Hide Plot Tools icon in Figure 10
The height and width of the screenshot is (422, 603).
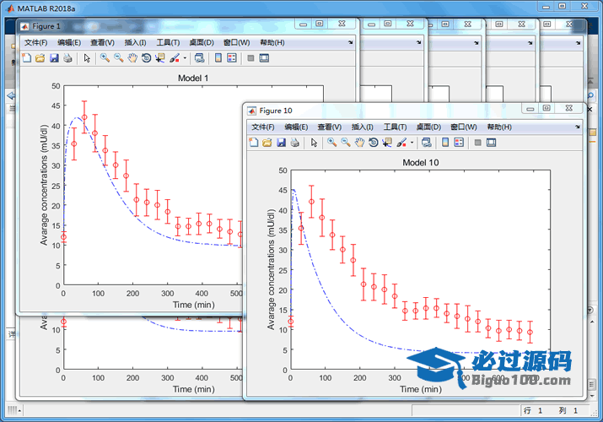coord(478,143)
